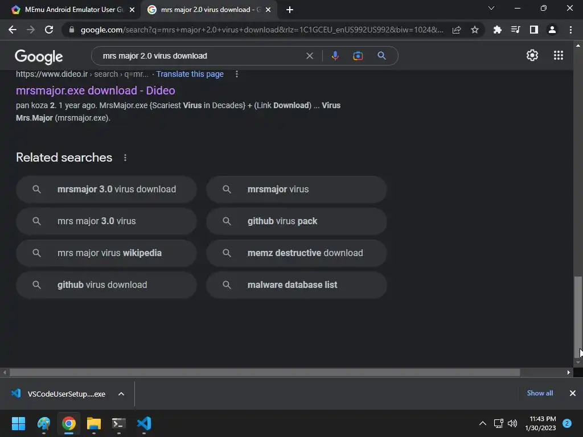Submit search with magnifier icon
Image resolution: width=583 pixels, height=437 pixels.
coord(381,56)
